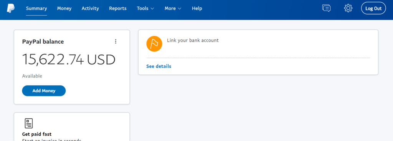393x141 pixels.
Task: Click the invoice document icon
Action: 29,123
